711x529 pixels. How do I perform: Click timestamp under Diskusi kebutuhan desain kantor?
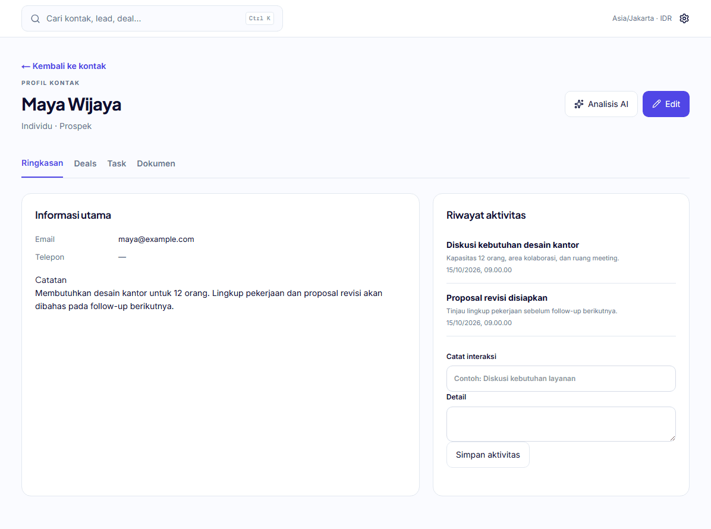click(479, 270)
